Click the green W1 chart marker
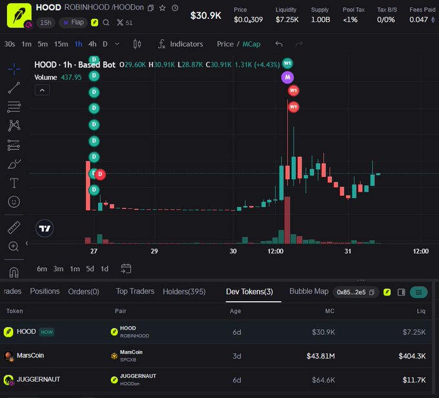 click(287, 63)
